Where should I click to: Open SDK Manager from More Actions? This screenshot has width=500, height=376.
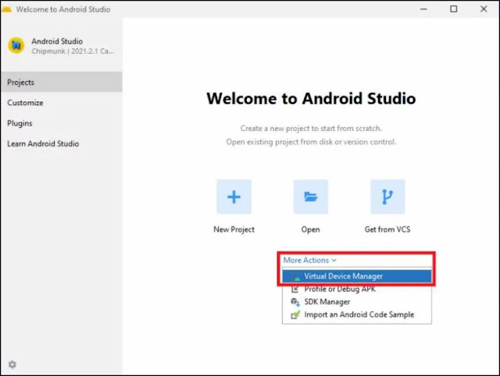(357, 302)
